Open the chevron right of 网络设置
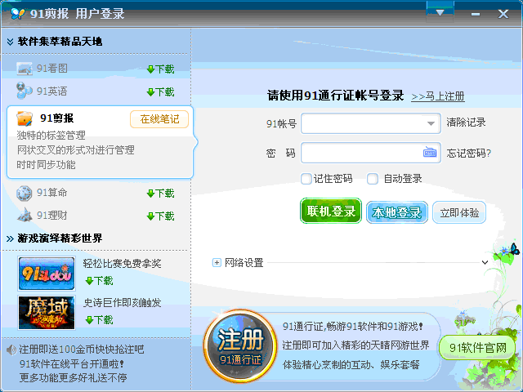 pyautogui.click(x=485, y=262)
